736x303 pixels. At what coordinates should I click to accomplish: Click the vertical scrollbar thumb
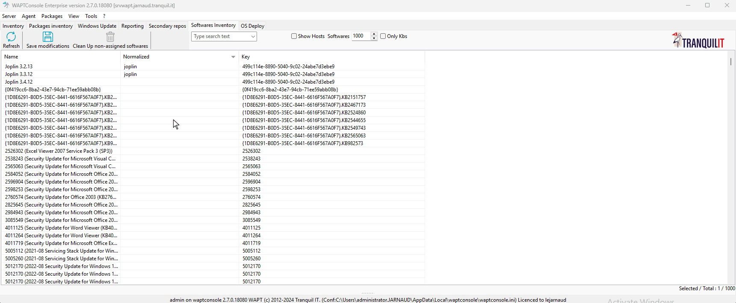[x=731, y=61]
